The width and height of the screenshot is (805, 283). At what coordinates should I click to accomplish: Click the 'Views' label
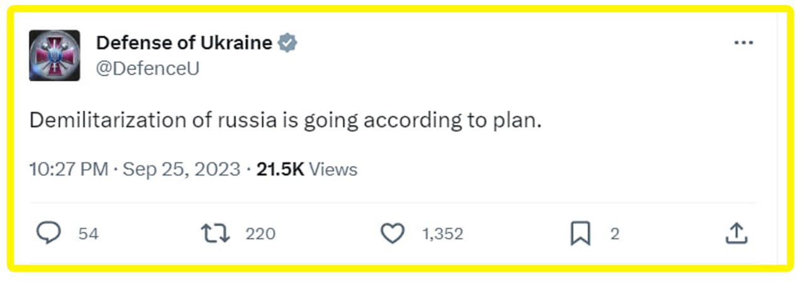(x=333, y=169)
